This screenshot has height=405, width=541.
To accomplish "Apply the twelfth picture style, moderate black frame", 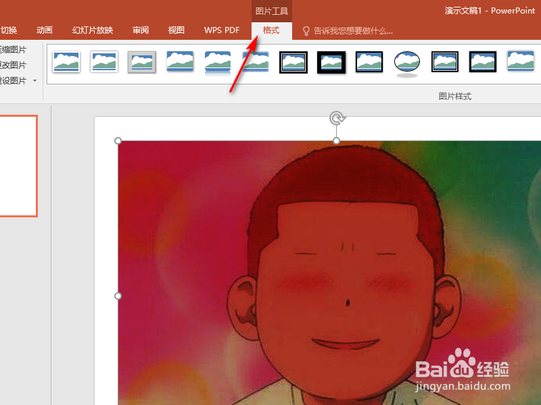I will [x=483, y=62].
